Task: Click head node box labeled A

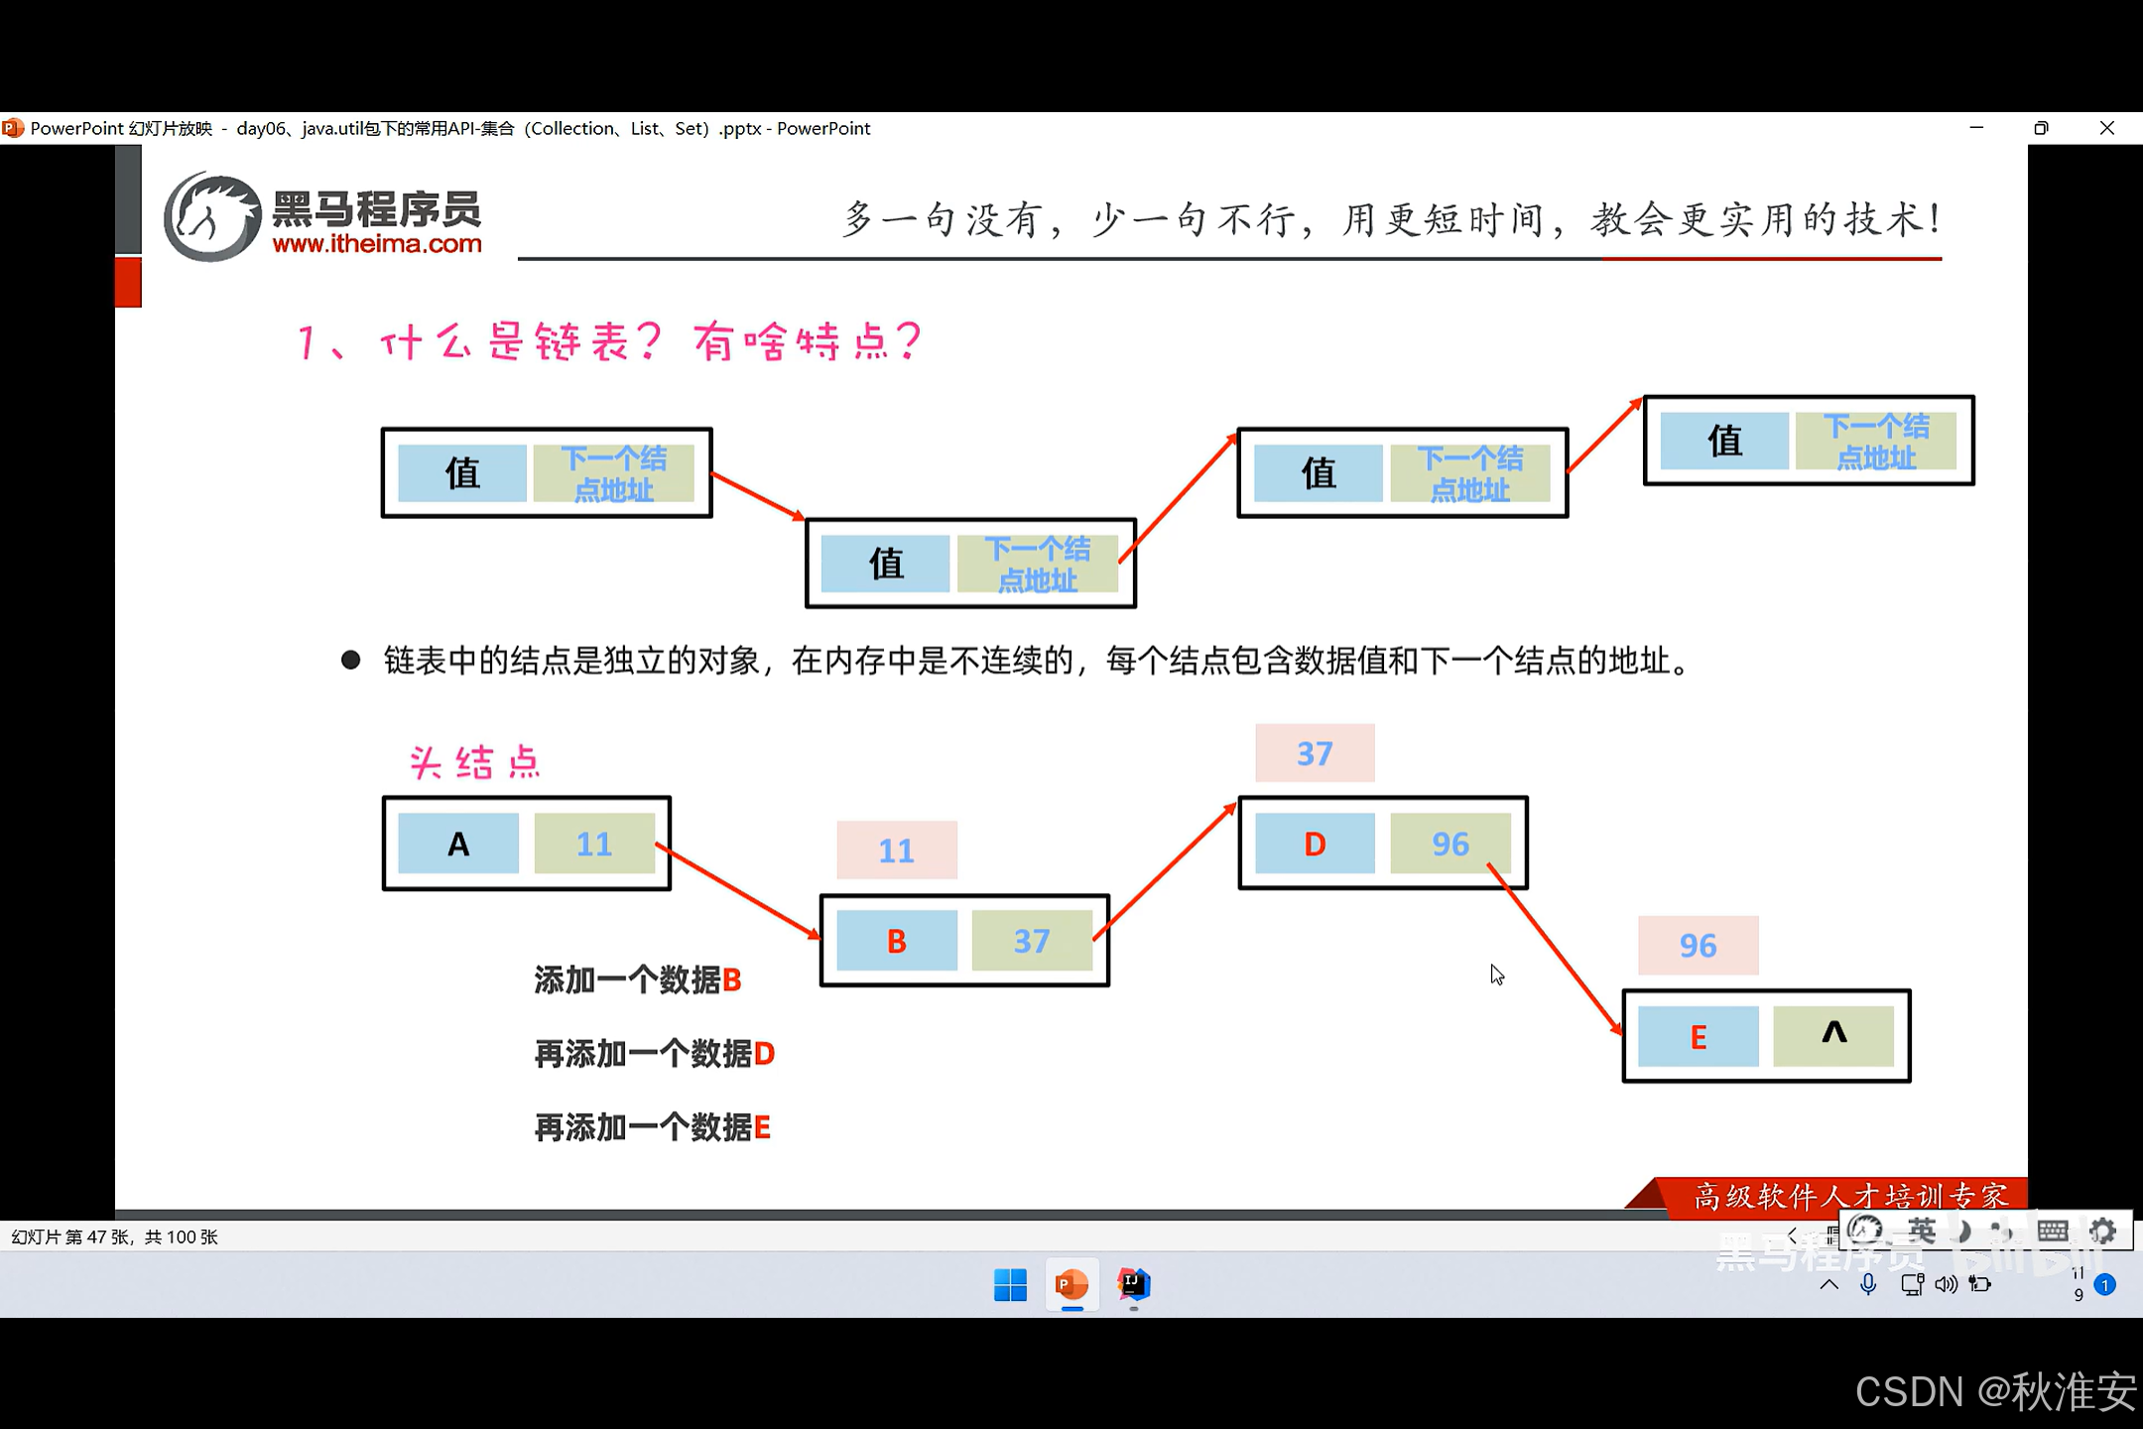Action: [x=458, y=844]
